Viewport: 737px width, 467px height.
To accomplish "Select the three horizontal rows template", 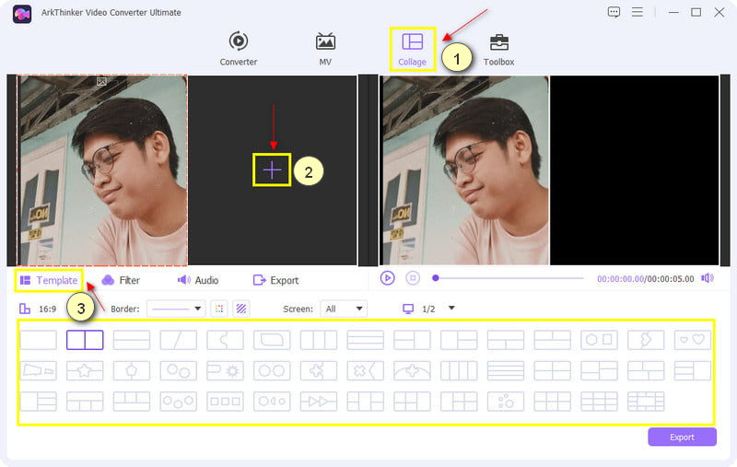I will (365, 340).
